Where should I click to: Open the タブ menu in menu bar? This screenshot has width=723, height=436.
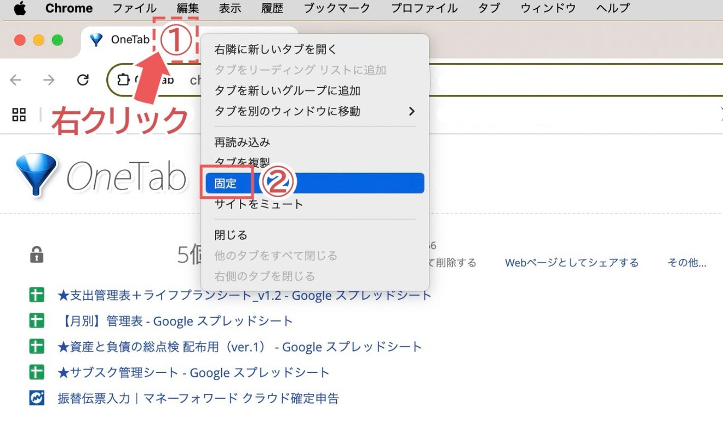point(489,8)
